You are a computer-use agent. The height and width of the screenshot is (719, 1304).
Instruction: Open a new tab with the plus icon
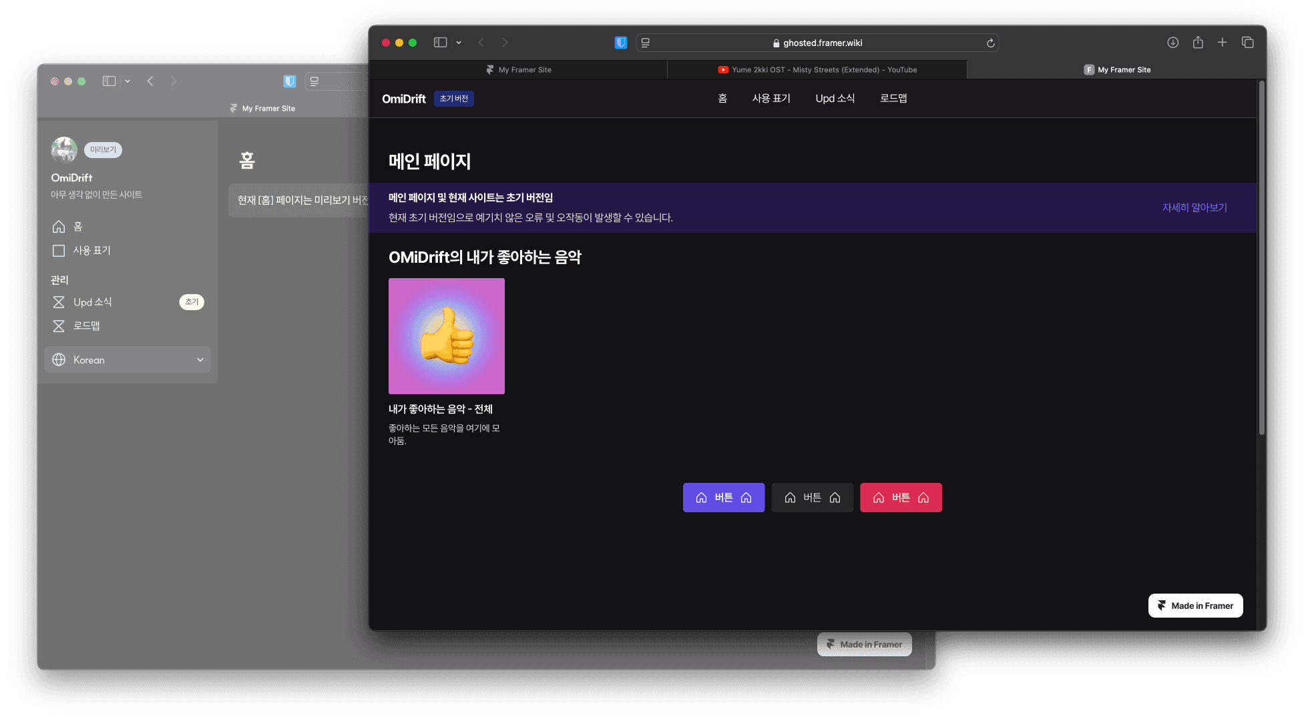click(1222, 43)
